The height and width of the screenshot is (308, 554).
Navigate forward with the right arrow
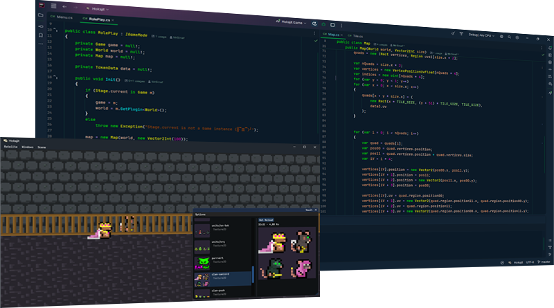[x=75, y=8]
